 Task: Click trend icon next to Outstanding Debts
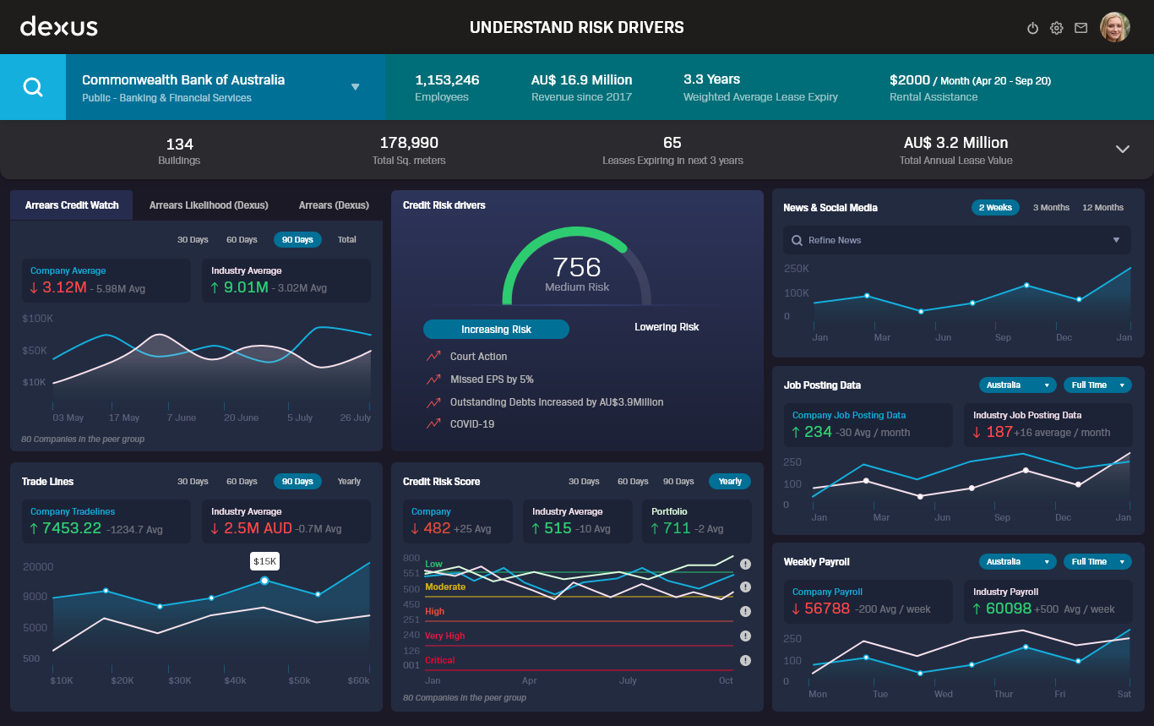[x=433, y=401]
